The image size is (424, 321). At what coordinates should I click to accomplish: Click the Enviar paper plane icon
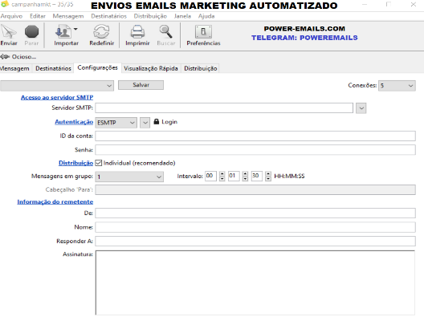(x=8, y=32)
